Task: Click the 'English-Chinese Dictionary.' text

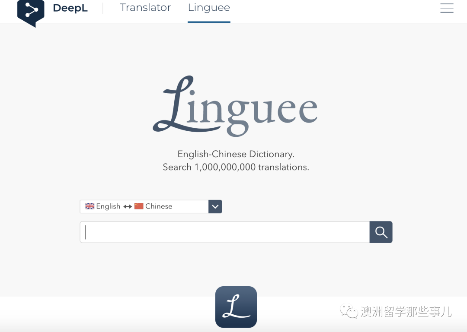Action: pyautogui.click(x=236, y=154)
